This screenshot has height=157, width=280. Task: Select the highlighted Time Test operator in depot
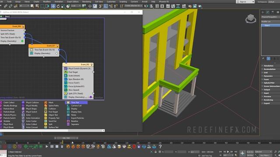click(x=77, y=102)
